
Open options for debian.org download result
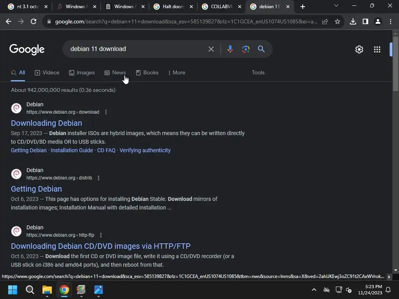point(106,112)
